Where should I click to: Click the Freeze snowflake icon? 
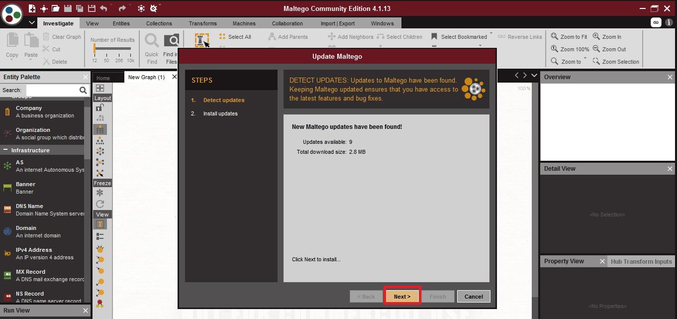click(100, 193)
